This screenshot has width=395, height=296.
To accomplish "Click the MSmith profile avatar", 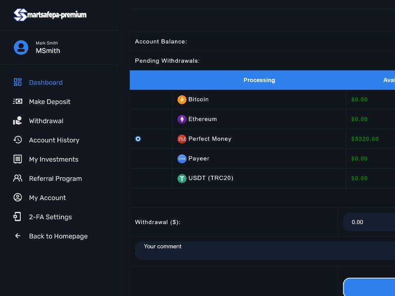I will 21,47.
